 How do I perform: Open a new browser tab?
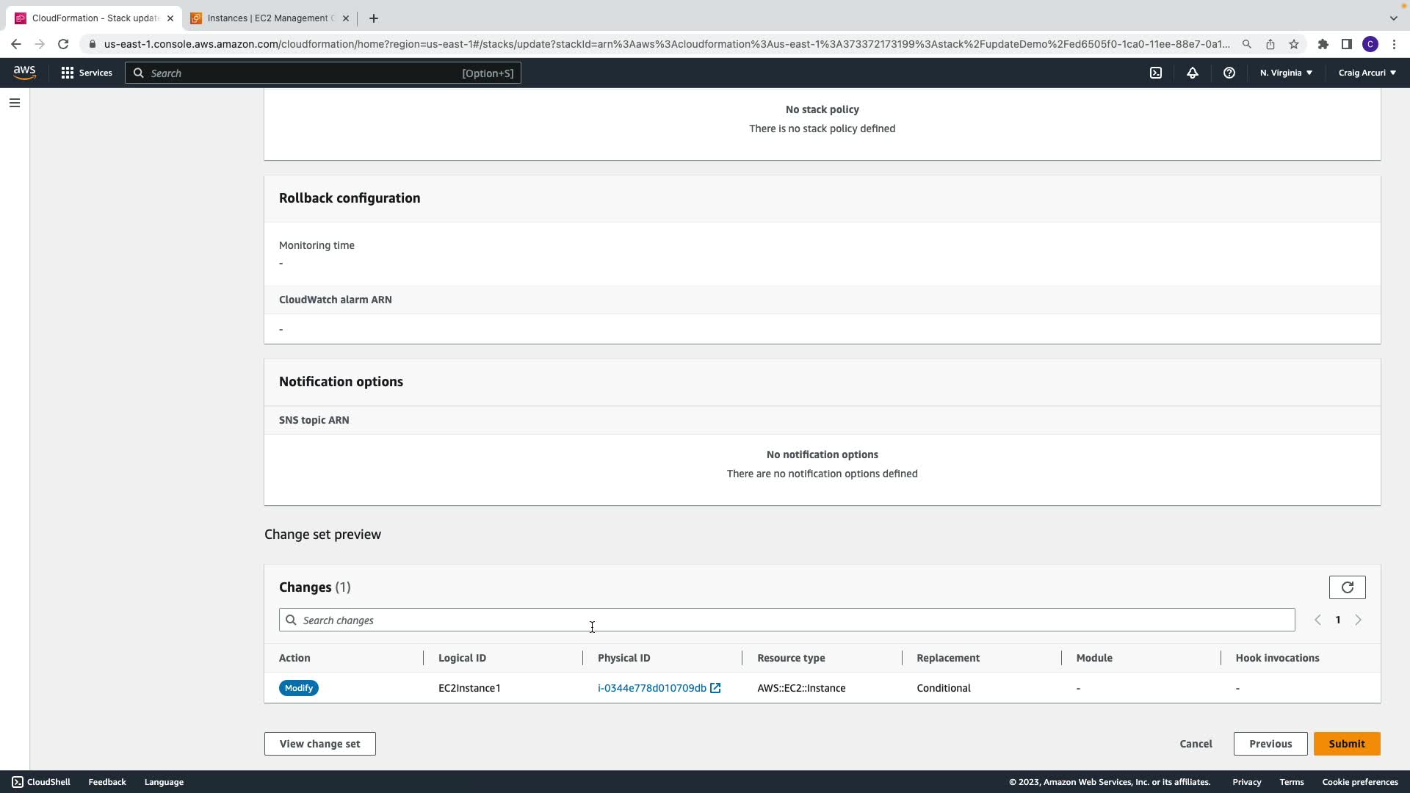pyautogui.click(x=374, y=18)
